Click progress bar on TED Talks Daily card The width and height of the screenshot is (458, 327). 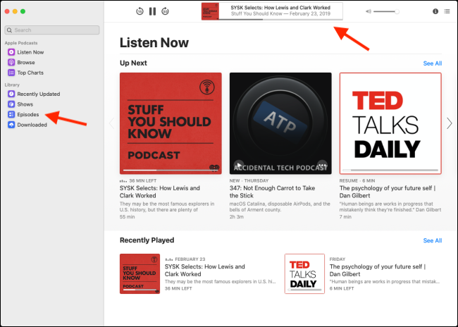(x=390, y=170)
